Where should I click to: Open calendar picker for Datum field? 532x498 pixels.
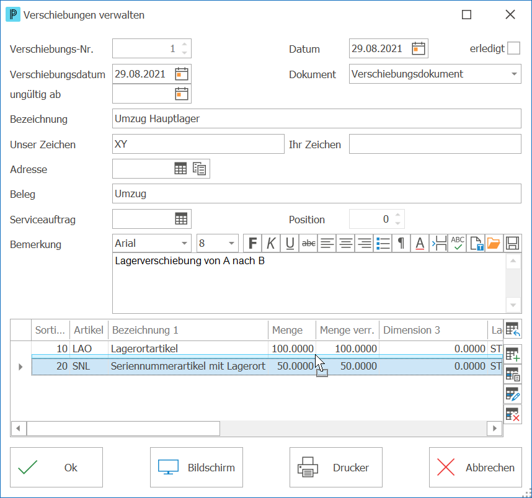point(419,48)
